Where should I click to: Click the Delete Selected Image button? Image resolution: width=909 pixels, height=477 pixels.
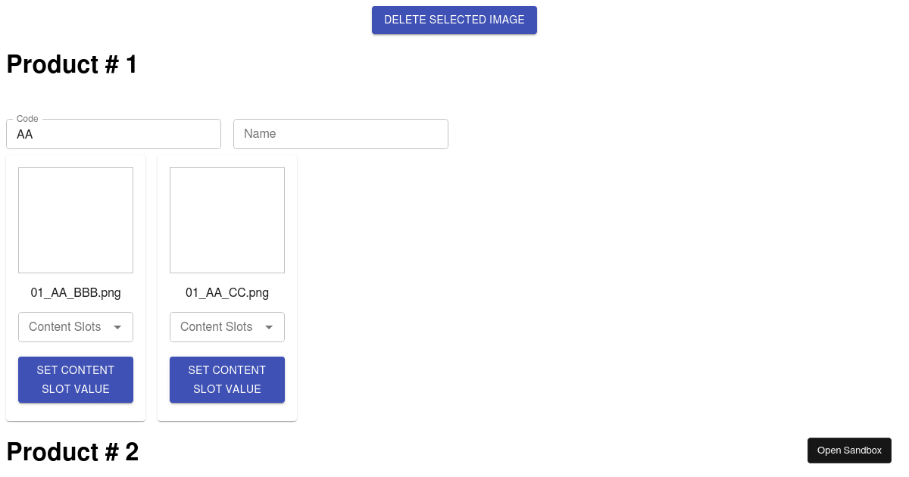pos(454,20)
